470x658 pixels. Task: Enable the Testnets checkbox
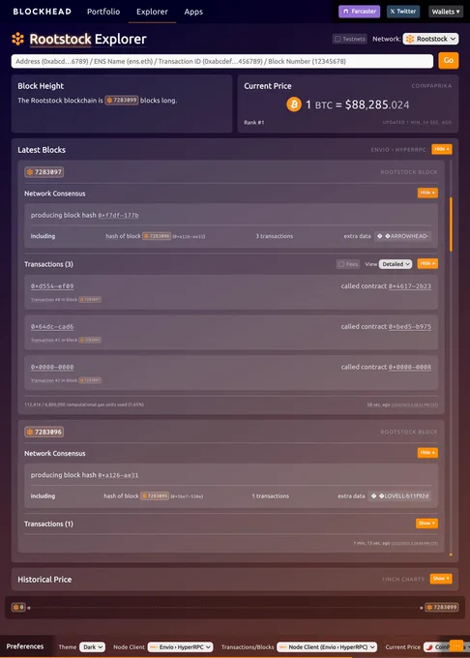pyautogui.click(x=350, y=39)
